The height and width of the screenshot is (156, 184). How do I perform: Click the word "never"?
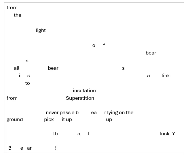click(x=52, y=112)
